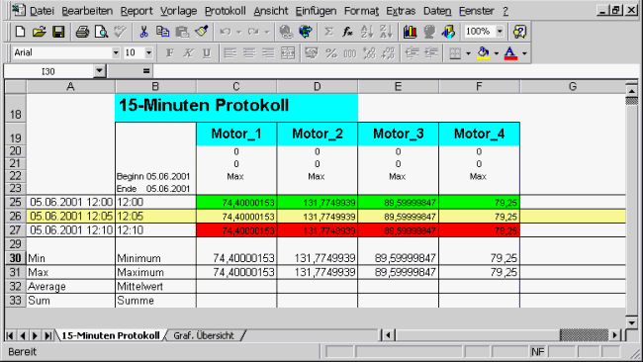Decrease decimal places icon
Screen dimensions: 643x362
pos(389,52)
